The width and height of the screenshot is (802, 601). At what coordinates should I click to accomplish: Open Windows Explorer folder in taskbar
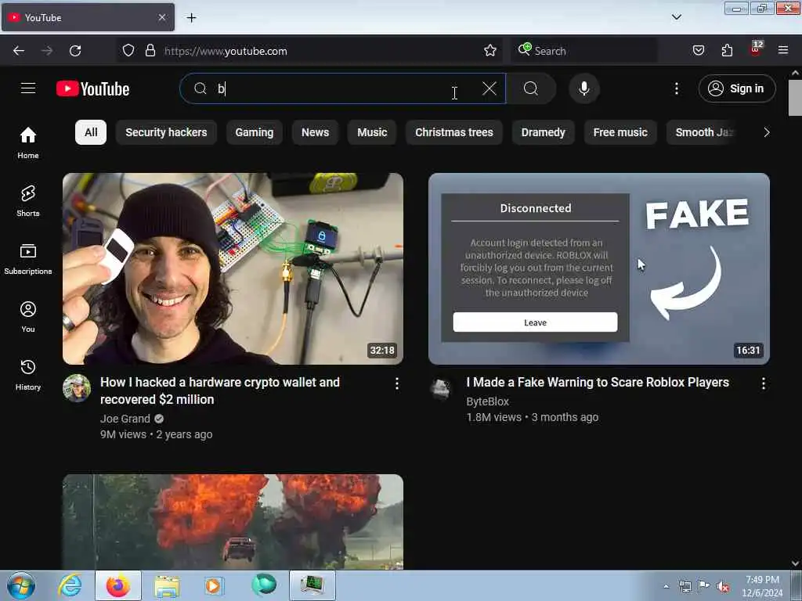pos(167,585)
